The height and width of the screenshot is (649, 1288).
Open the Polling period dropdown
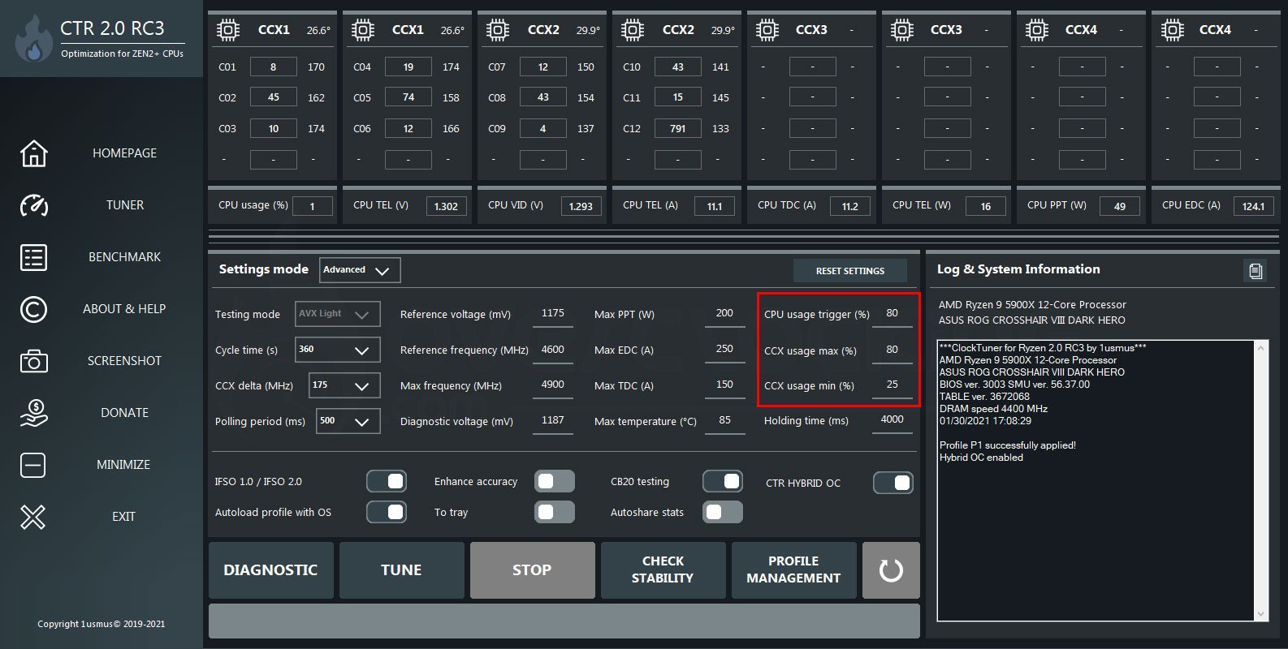point(348,421)
